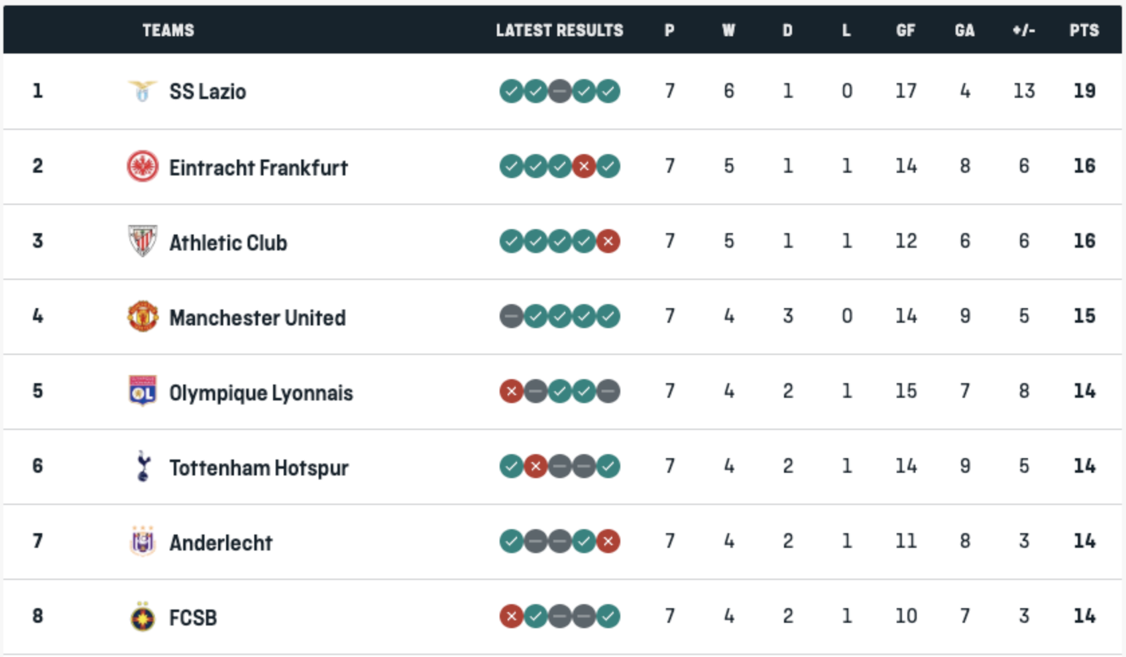1126x657 pixels.
Task: Click the Teams column header
Action: click(168, 30)
